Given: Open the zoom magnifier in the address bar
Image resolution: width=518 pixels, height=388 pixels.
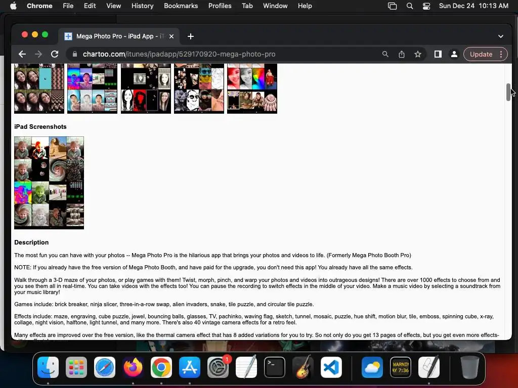Looking at the screenshot, I should pyautogui.click(x=385, y=54).
